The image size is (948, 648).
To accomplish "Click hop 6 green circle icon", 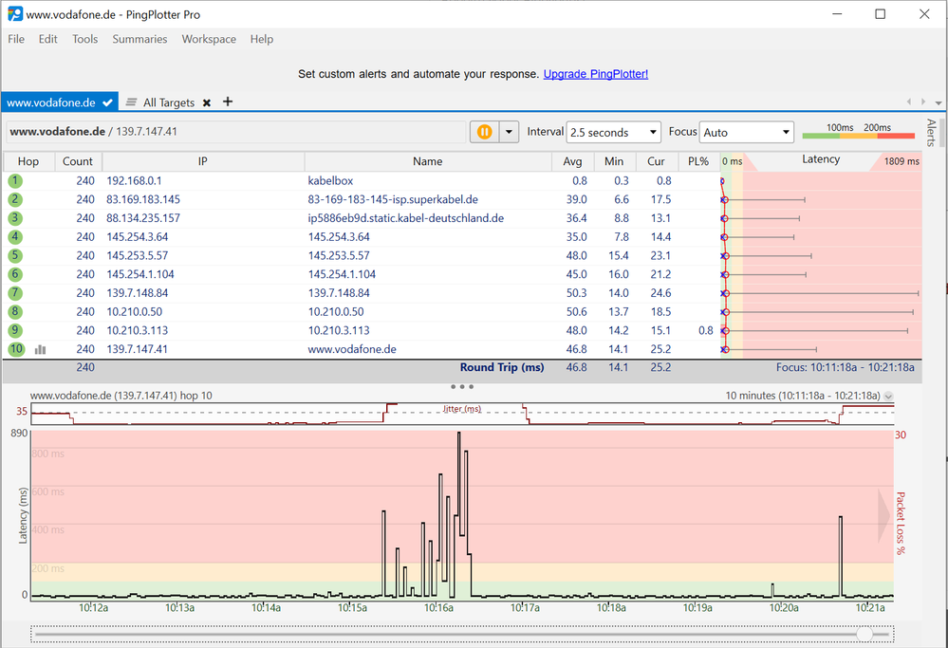I will pyautogui.click(x=15, y=274).
